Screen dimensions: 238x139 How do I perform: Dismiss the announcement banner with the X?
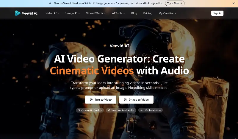pos(234,3)
